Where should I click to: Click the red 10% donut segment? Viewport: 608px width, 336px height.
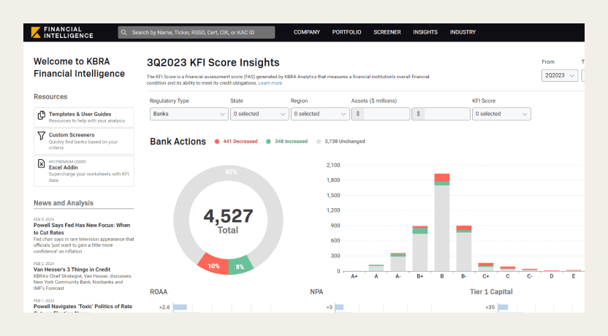(x=213, y=265)
